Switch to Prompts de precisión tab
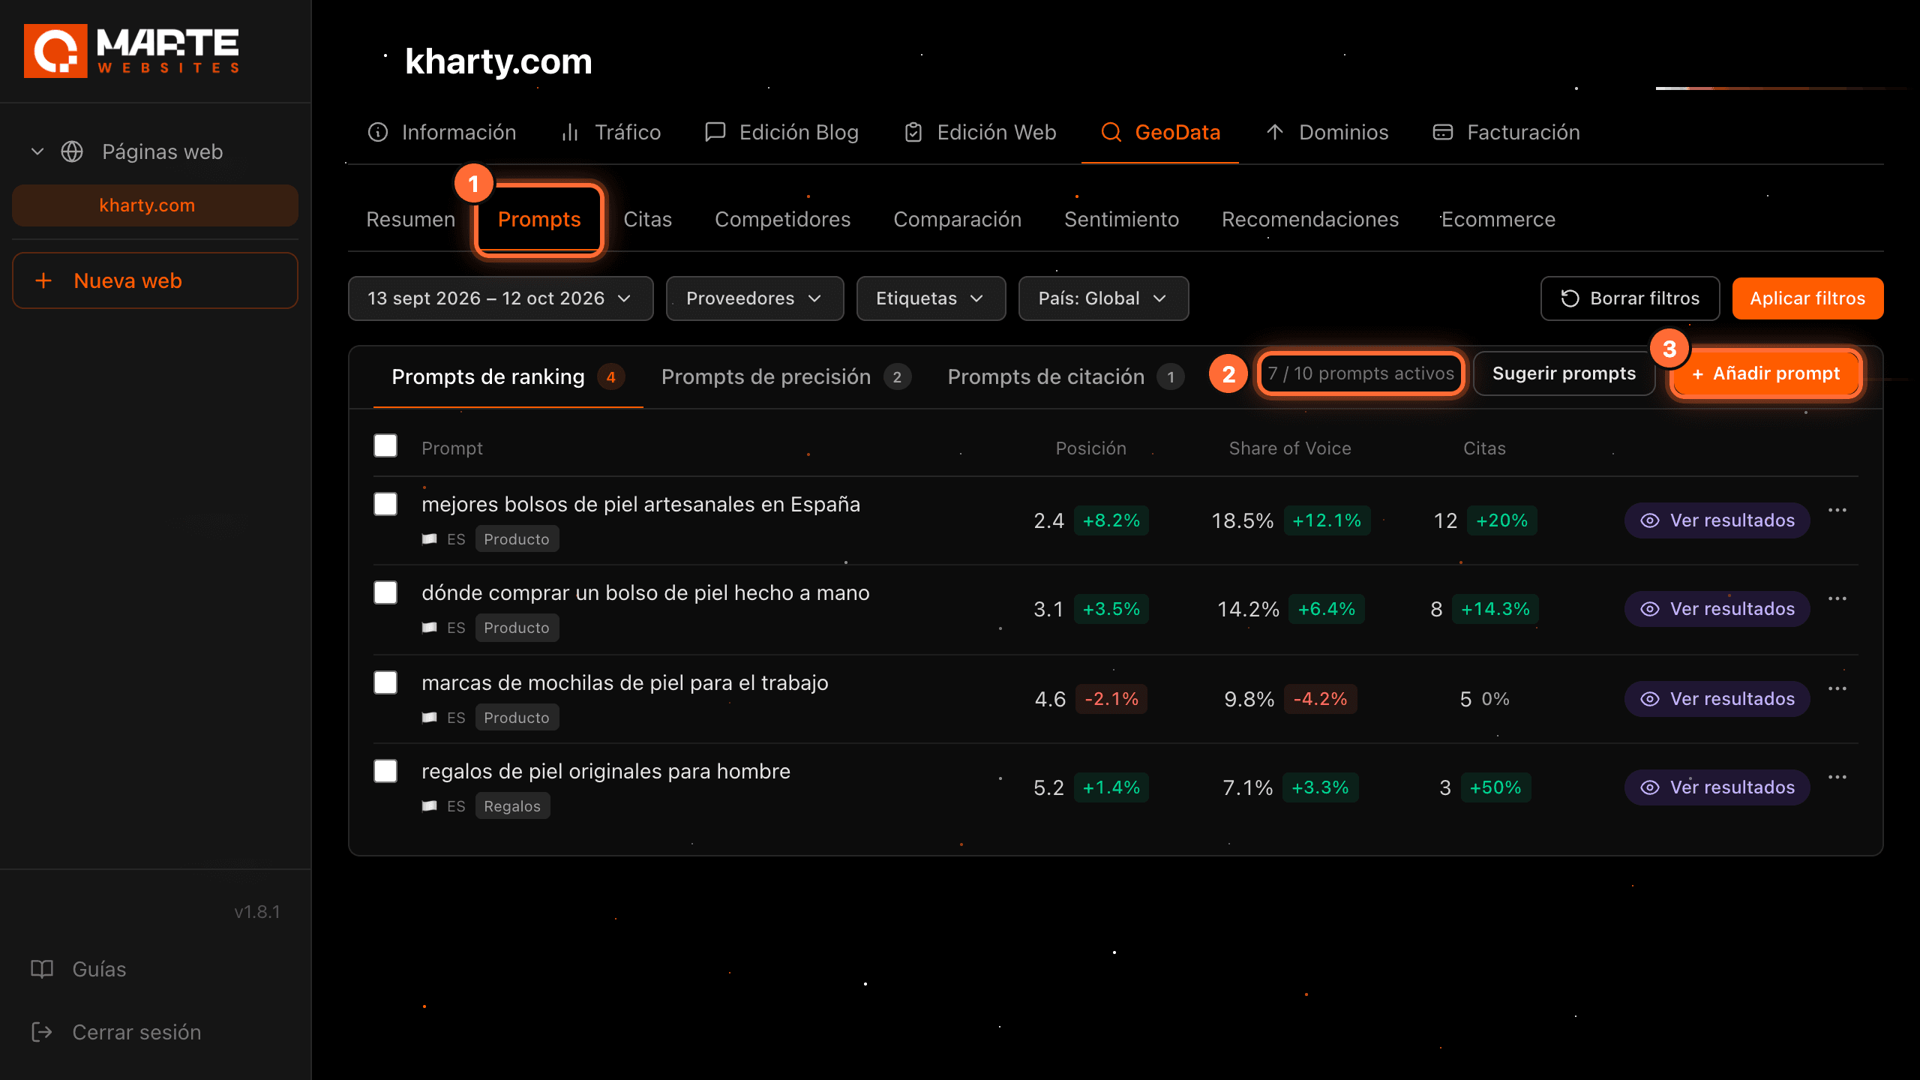The image size is (1920, 1080). pyautogui.click(x=786, y=376)
